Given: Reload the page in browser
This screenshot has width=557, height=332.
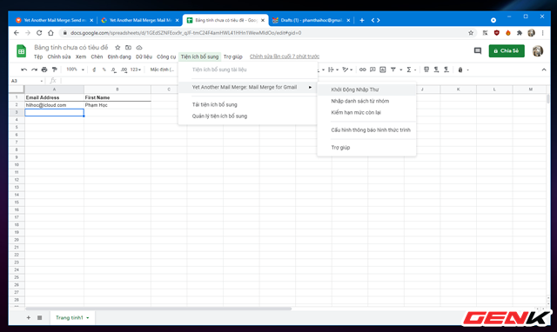Looking at the screenshot, I should pos(39,33).
